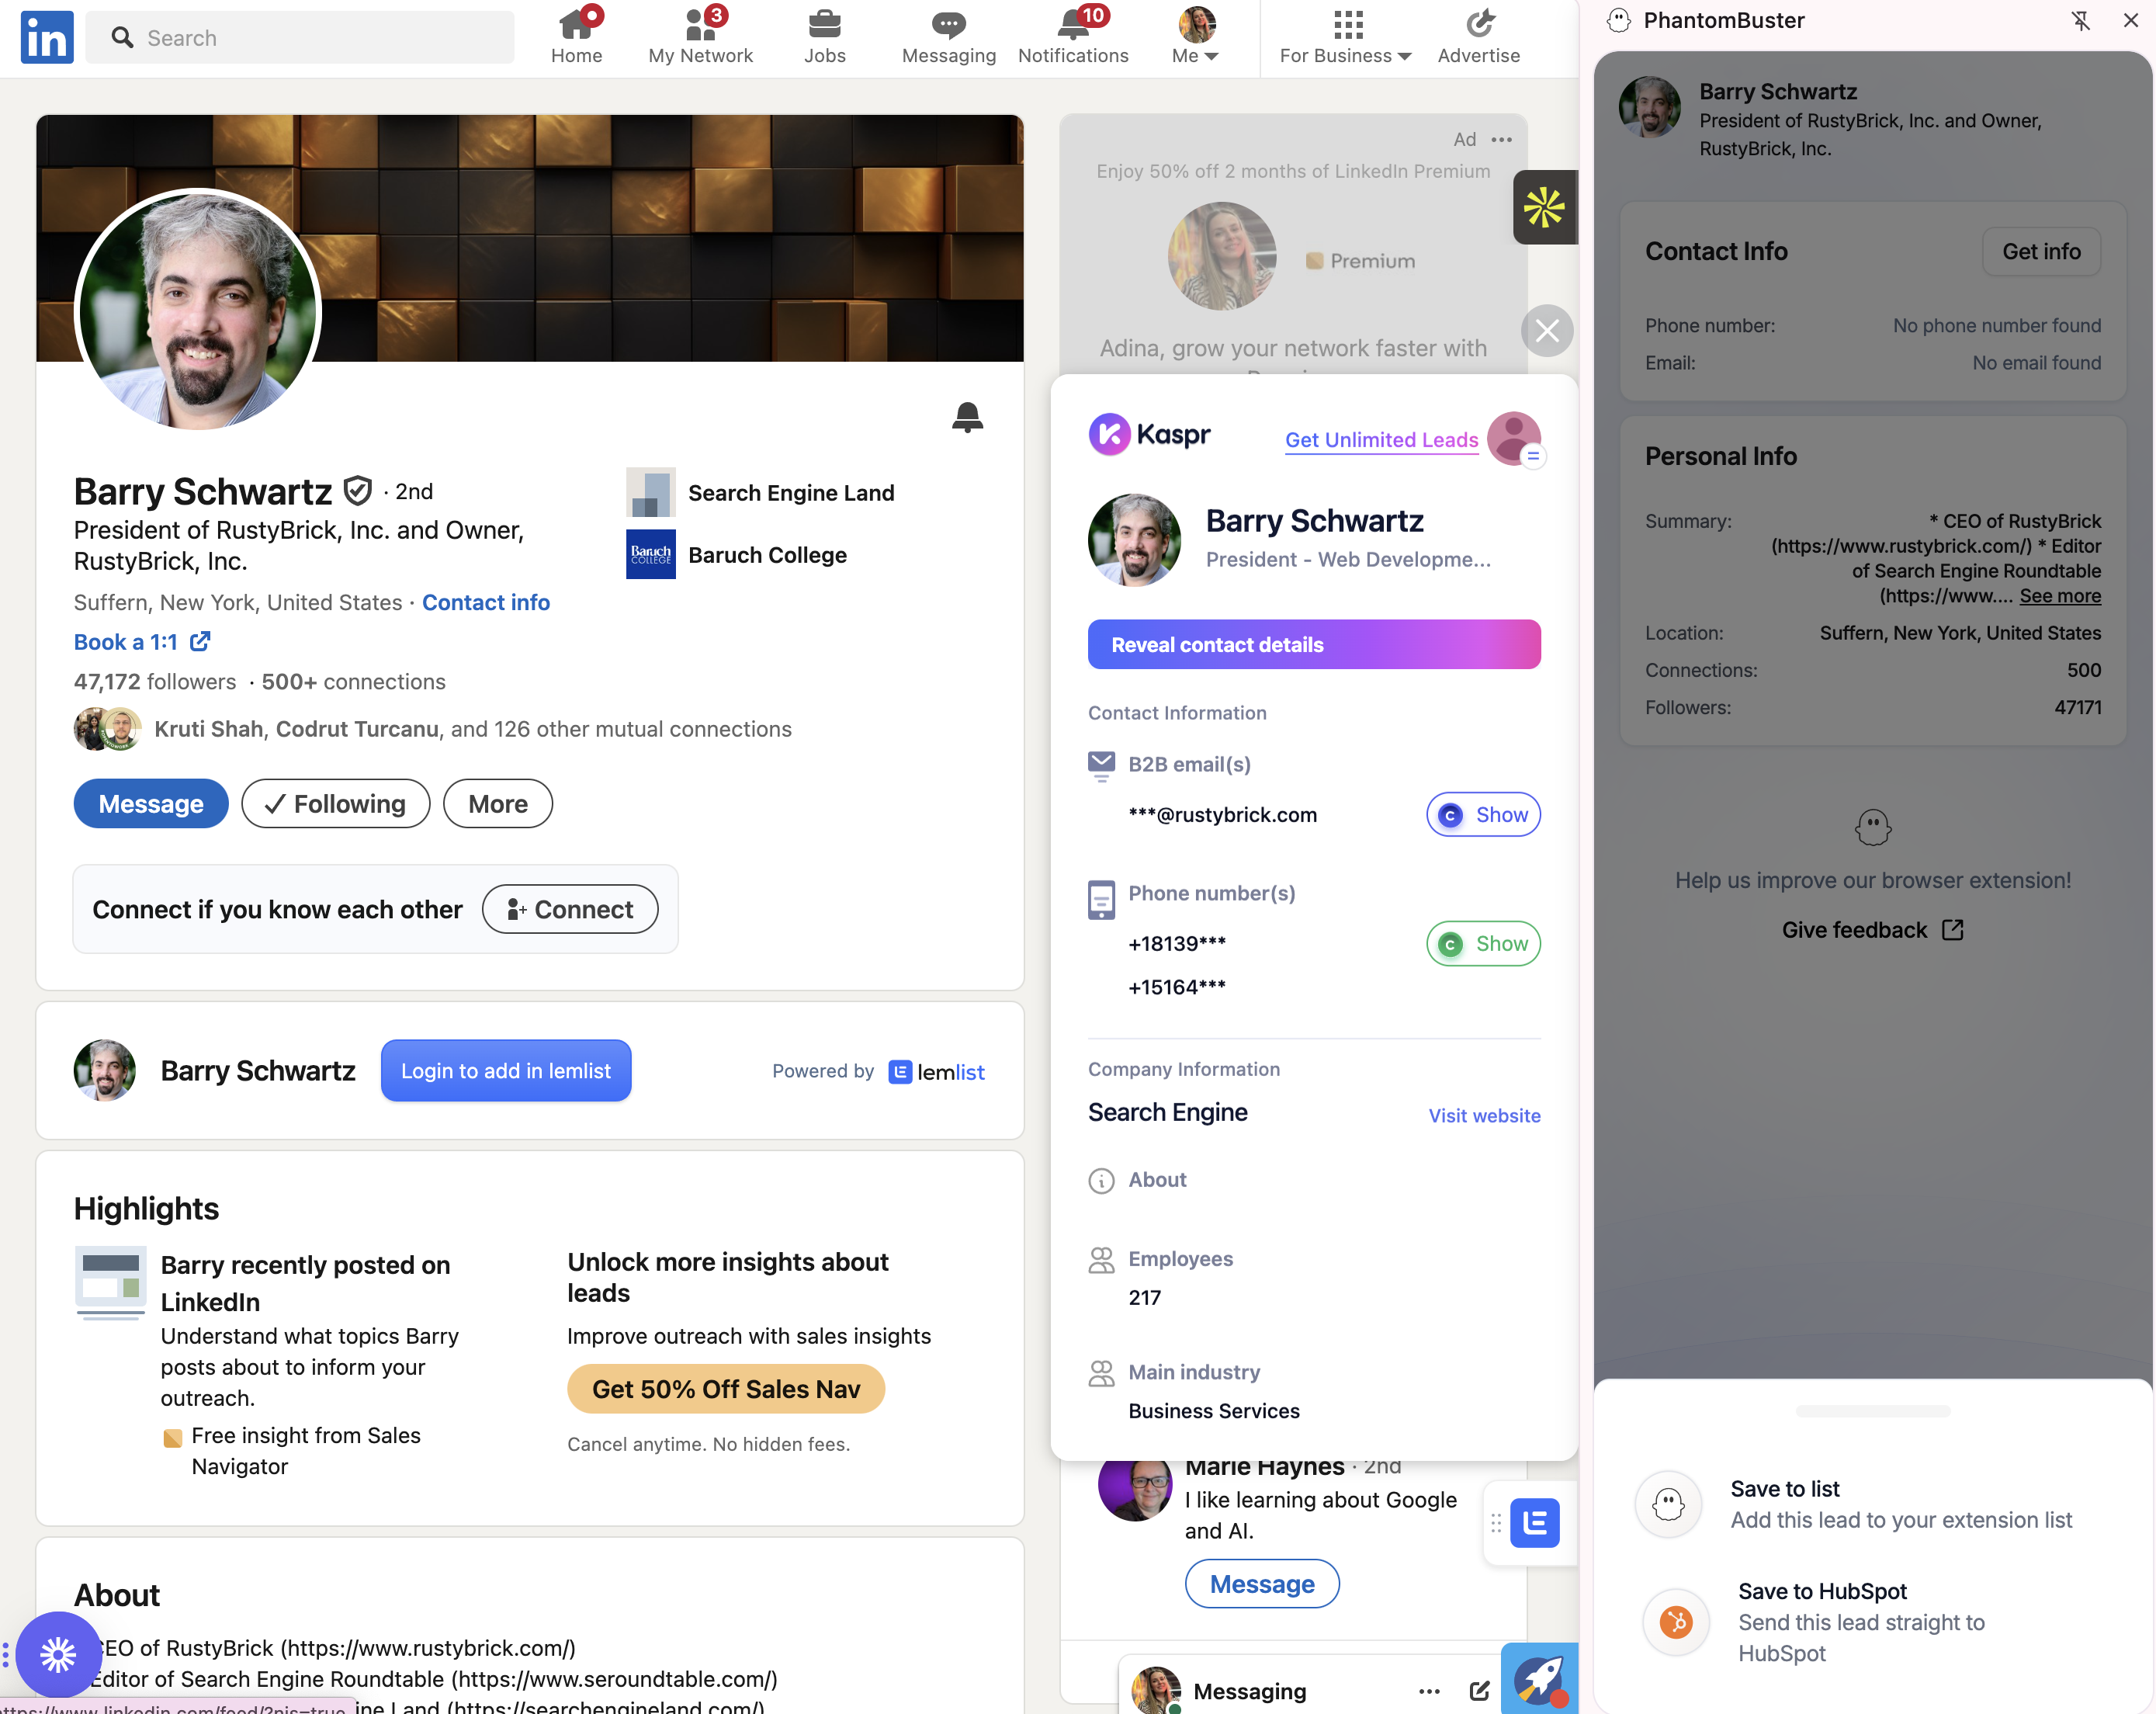This screenshot has height=1714, width=2156.
Task: Toggle the Following button on profile
Action: (x=335, y=803)
